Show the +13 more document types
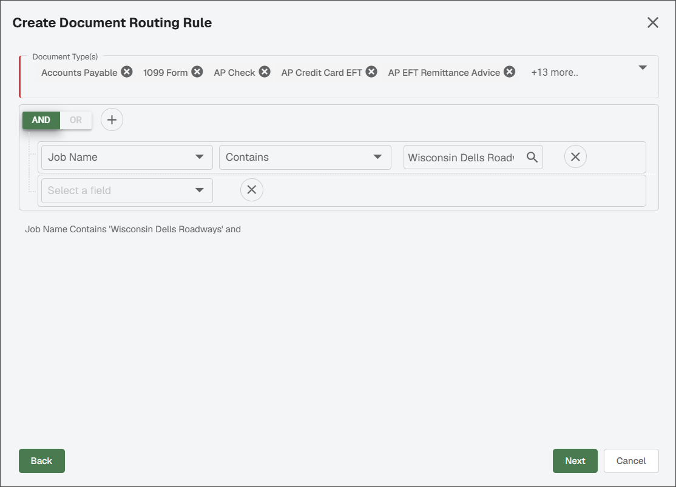676x487 pixels. coord(555,72)
